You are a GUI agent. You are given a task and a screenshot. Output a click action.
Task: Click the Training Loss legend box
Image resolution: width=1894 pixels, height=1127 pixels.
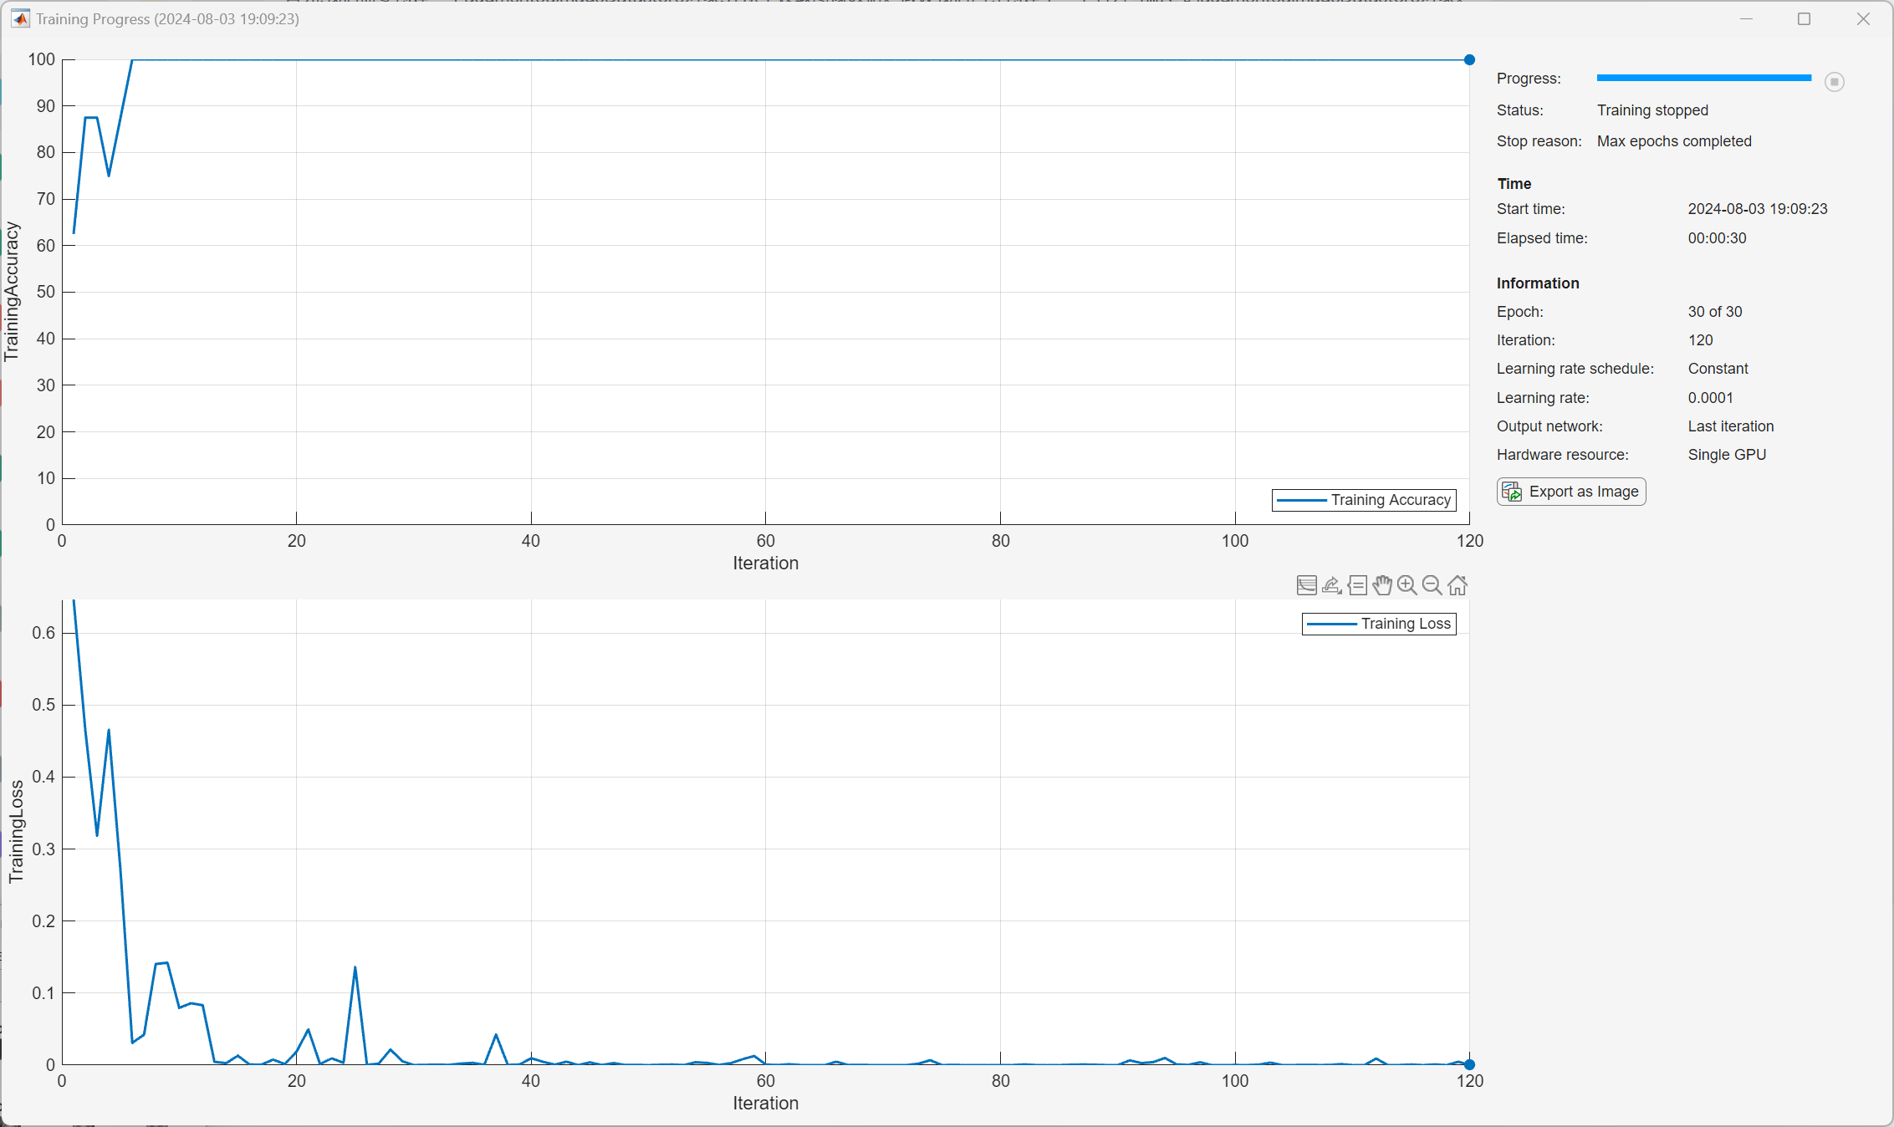tap(1379, 624)
